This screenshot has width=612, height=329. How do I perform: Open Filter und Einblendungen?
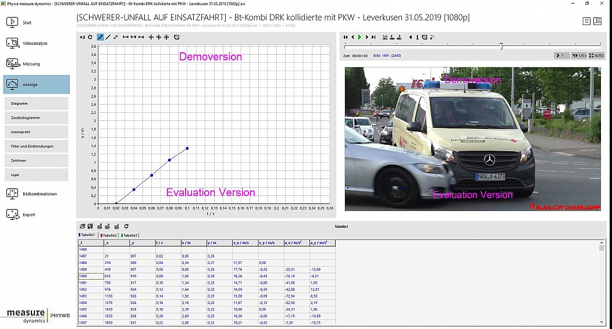[x=36, y=146]
